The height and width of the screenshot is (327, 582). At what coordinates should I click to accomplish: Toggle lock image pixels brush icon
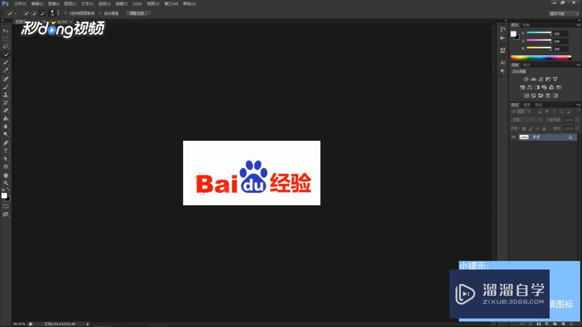(531, 129)
